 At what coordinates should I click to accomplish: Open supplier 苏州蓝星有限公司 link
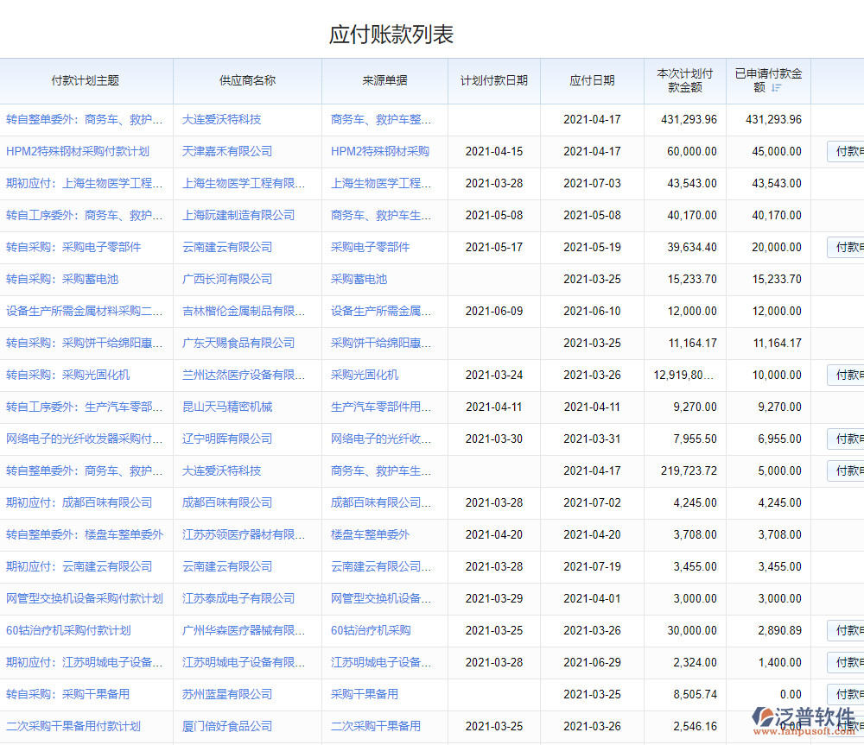coord(227,694)
